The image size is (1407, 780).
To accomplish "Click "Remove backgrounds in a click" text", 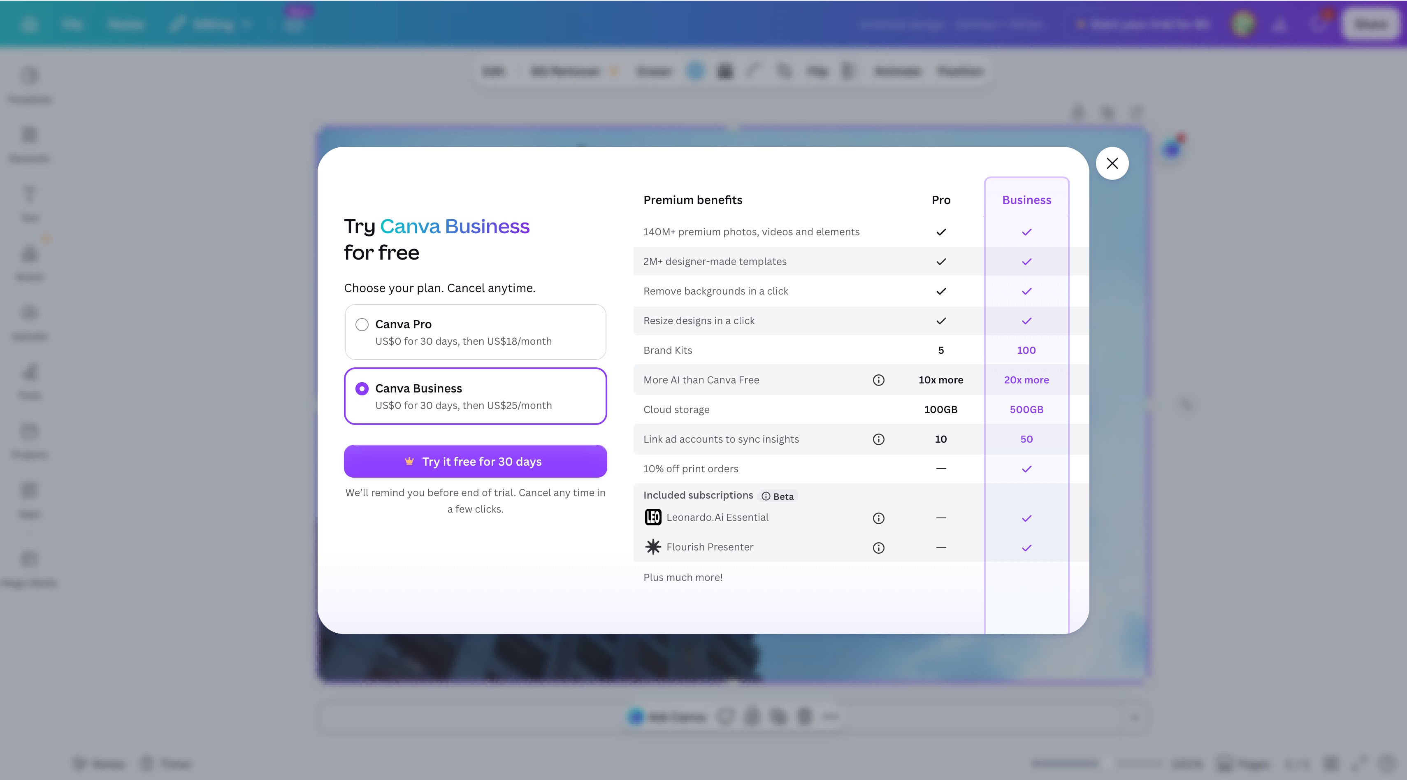I will (x=715, y=291).
